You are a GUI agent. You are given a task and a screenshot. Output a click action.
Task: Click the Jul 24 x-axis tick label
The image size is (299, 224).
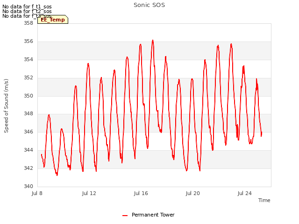pos(244,193)
